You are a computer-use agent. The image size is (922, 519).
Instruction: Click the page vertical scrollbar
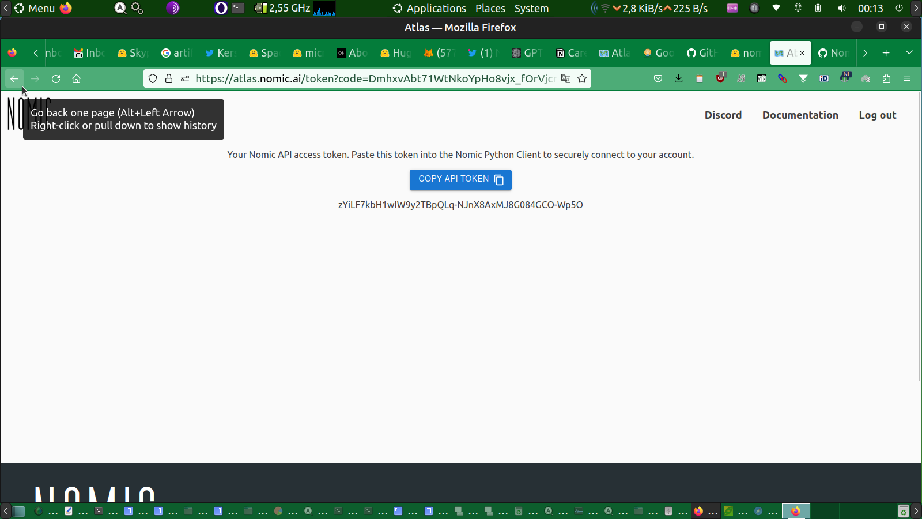[x=919, y=236]
